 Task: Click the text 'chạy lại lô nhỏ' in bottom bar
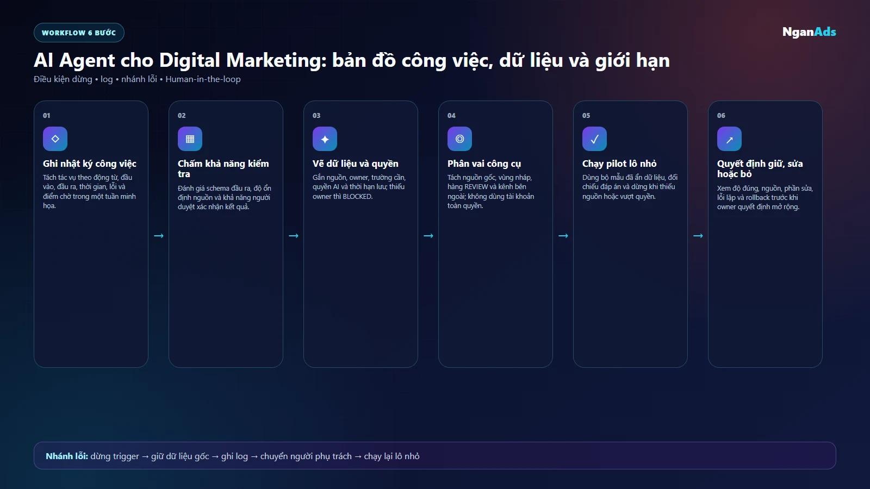tap(391, 456)
